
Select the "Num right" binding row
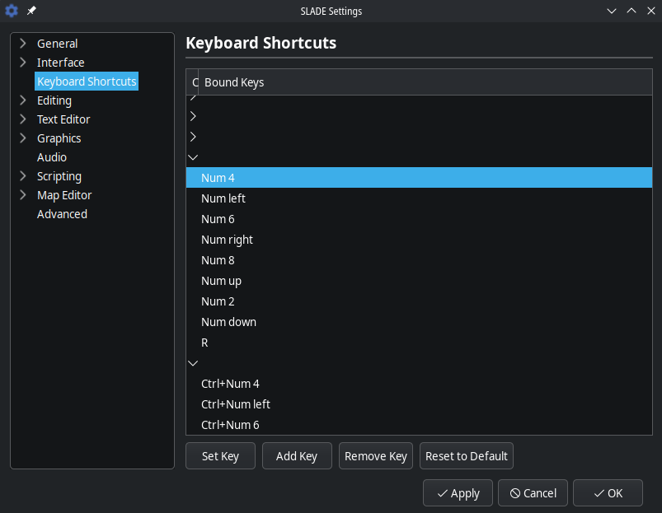(420, 240)
